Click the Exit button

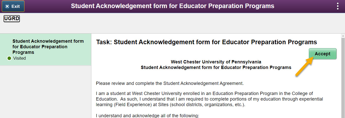point(13,6)
